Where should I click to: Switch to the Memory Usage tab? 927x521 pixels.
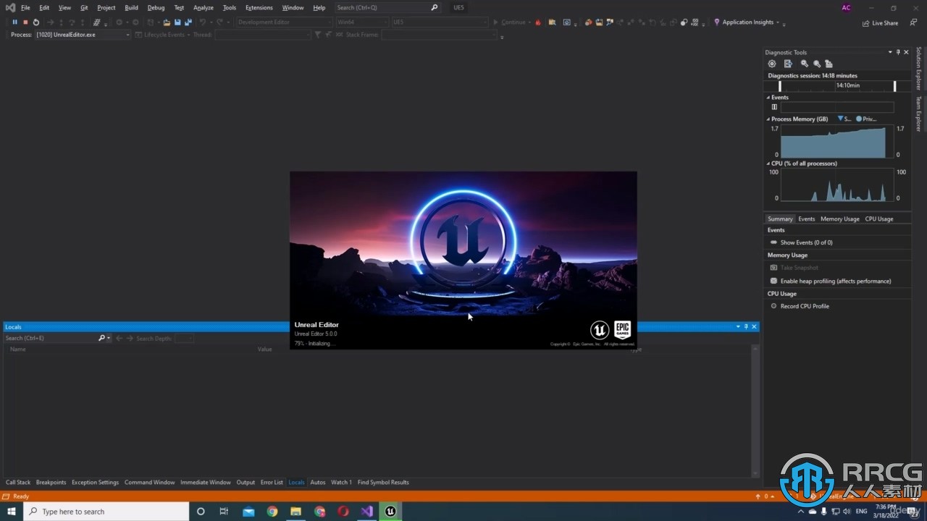click(x=840, y=219)
